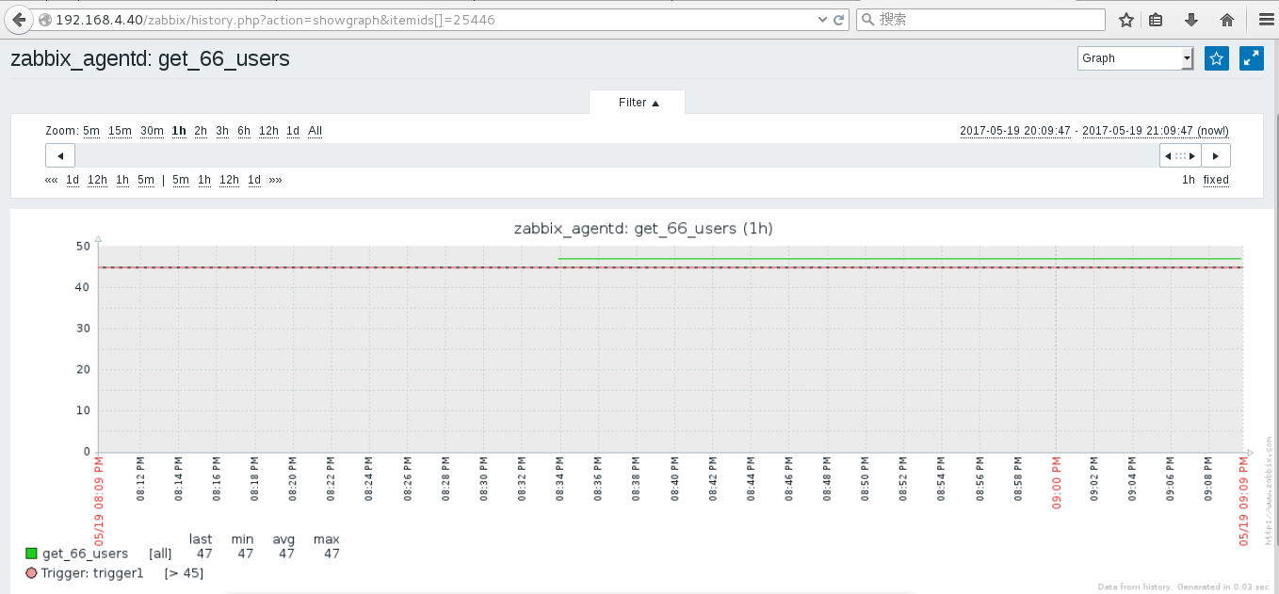
Task: Click green get_66_users legend swatch
Action: coord(31,554)
